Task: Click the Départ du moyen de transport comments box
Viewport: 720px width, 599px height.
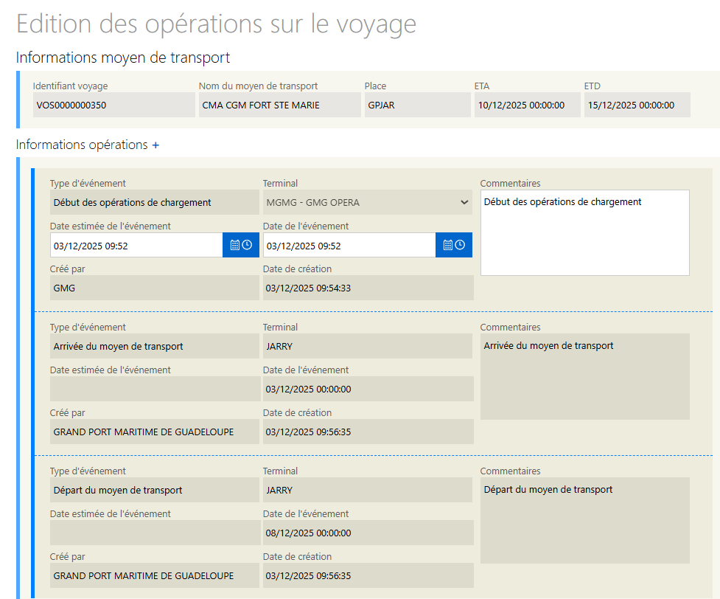Action: (584, 520)
